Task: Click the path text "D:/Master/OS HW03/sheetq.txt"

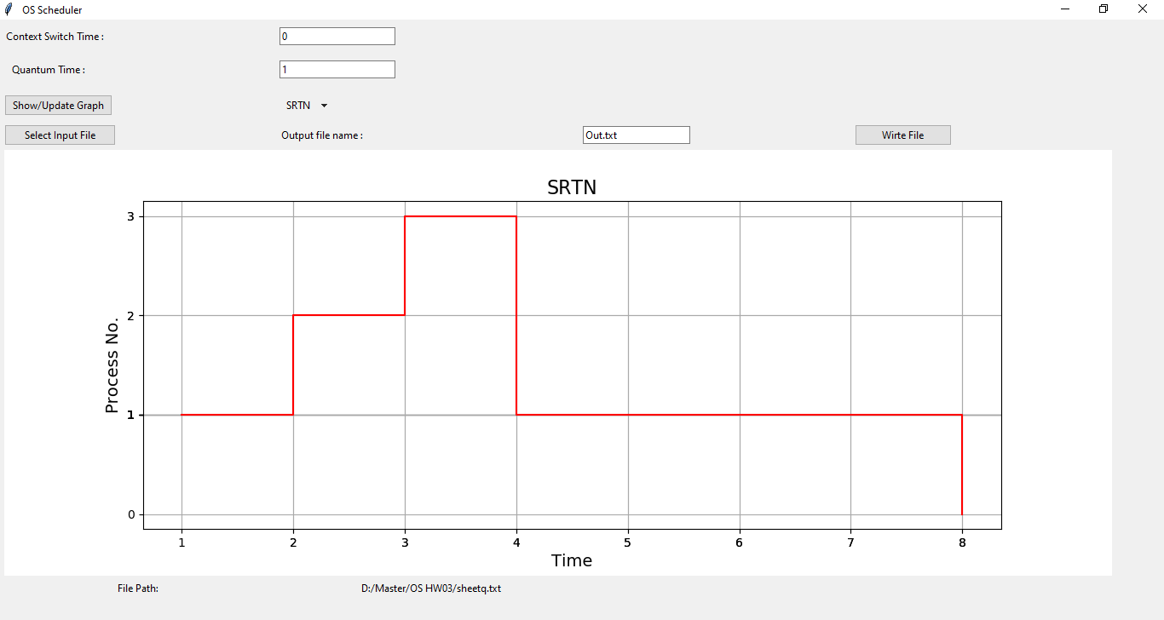Action: [x=431, y=588]
